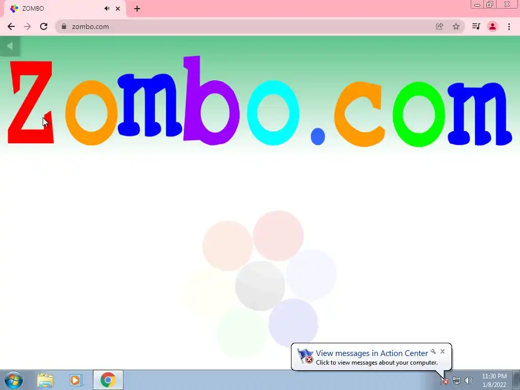The height and width of the screenshot is (390, 520).
Task: Open the Action Center tray flag icon
Action: (444, 381)
